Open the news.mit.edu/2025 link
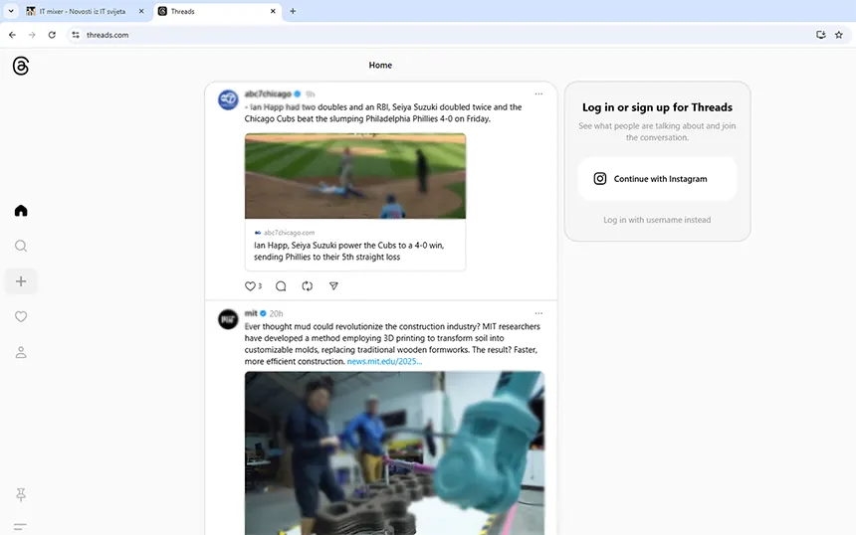Image resolution: width=856 pixels, height=535 pixels. tap(384, 362)
